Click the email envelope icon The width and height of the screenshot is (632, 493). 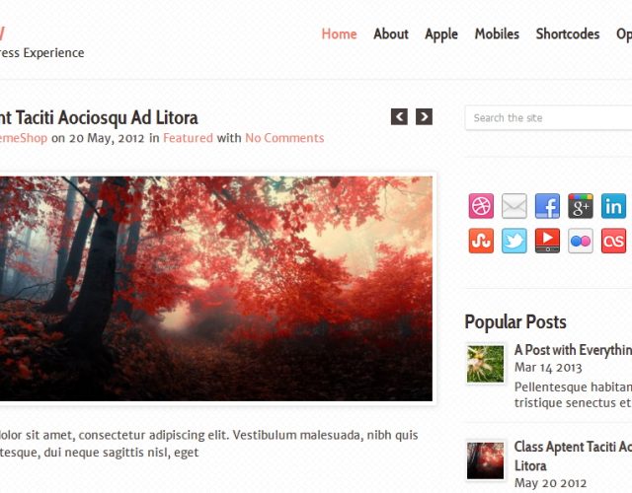[x=513, y=206]
